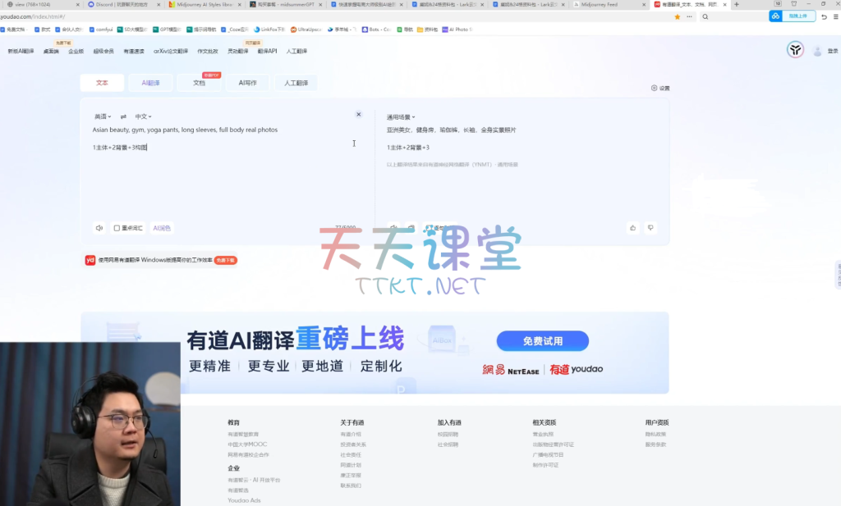The width and height of the screenshot is (841, 506).
Task: Clear the source text with X icon
Action: [358, 115]
